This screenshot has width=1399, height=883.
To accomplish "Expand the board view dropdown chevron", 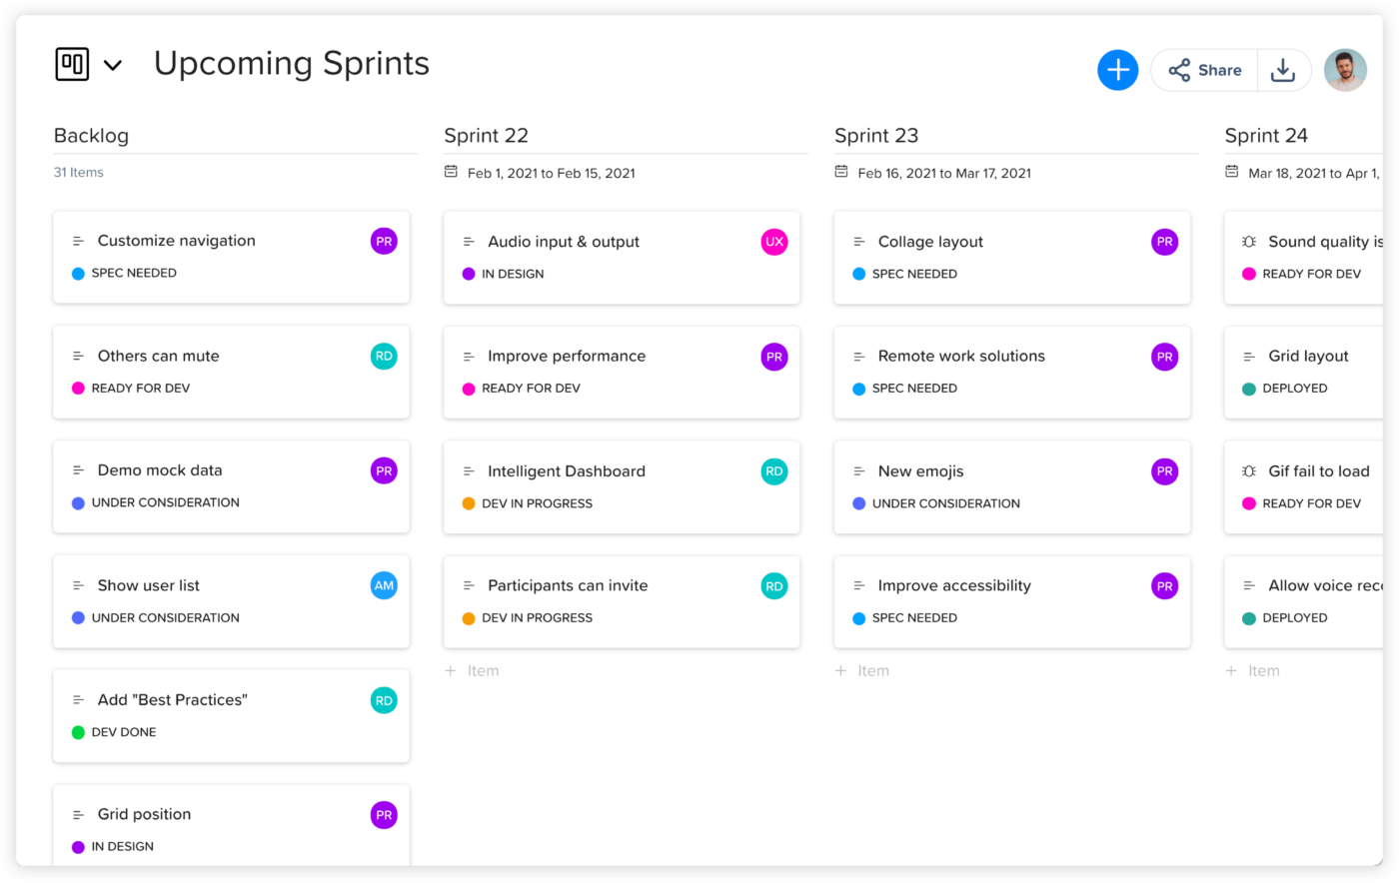I will (113, 66).
